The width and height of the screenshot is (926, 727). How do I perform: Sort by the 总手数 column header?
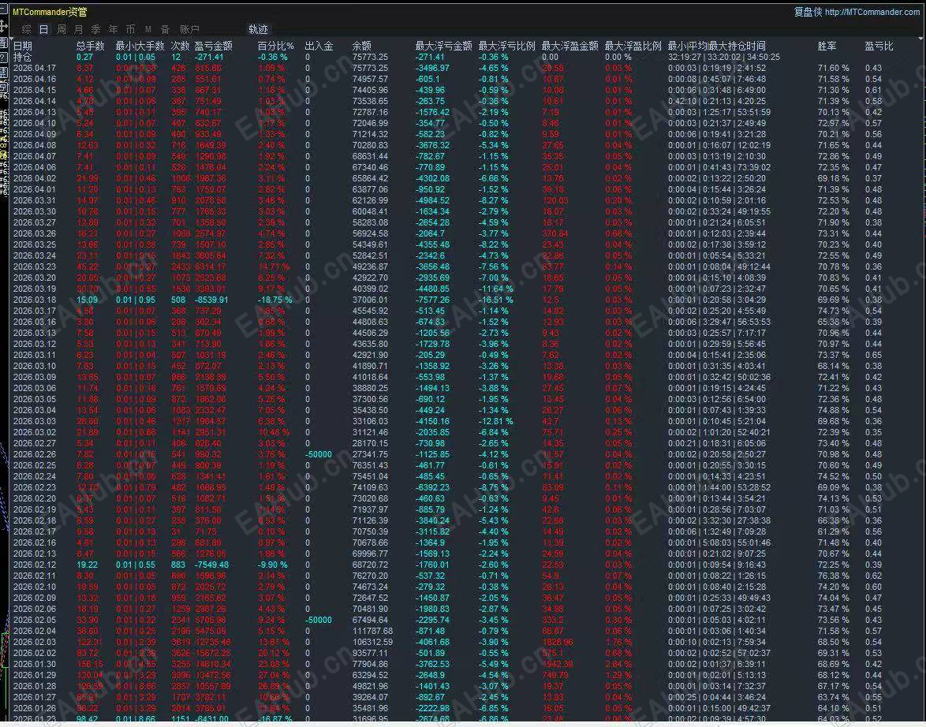91,46
